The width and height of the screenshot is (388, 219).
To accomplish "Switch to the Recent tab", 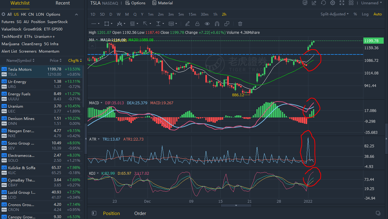I will [x=63, y=3].
